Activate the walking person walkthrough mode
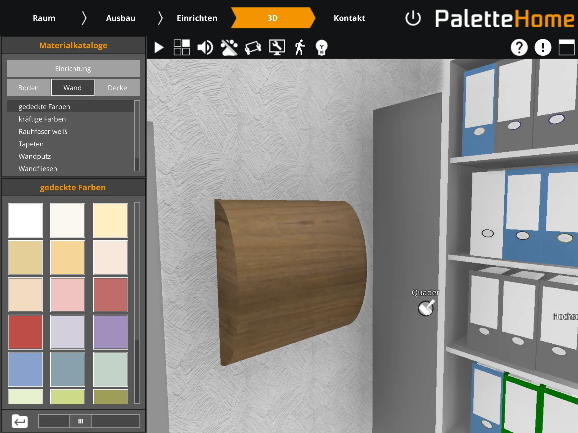Image resolution: width=578 pixels, height=433 pixels. 299,47
